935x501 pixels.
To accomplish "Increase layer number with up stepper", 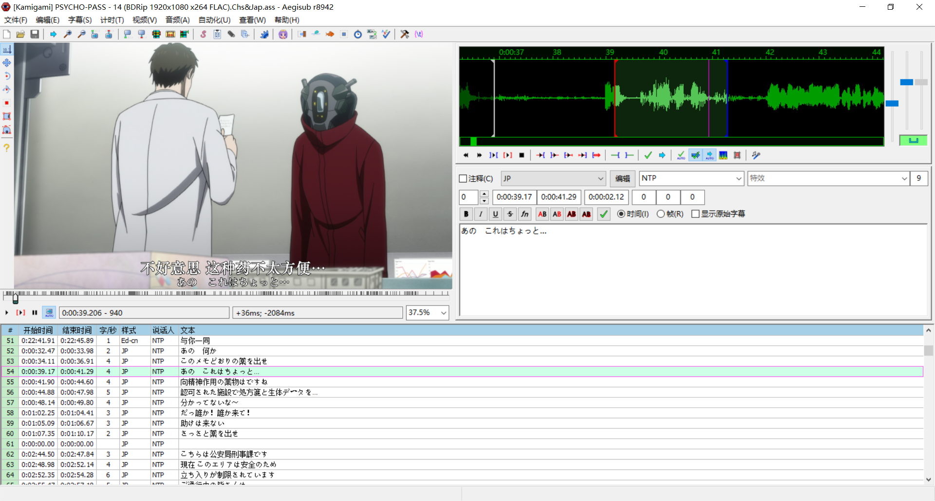I will tap(484, 194).
